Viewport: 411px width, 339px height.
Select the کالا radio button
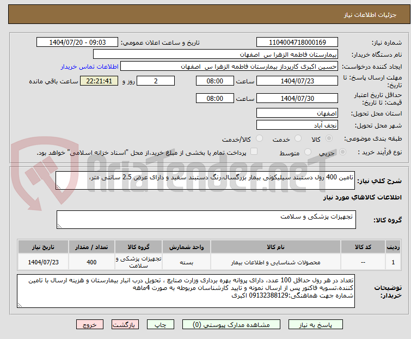(329, 138)
